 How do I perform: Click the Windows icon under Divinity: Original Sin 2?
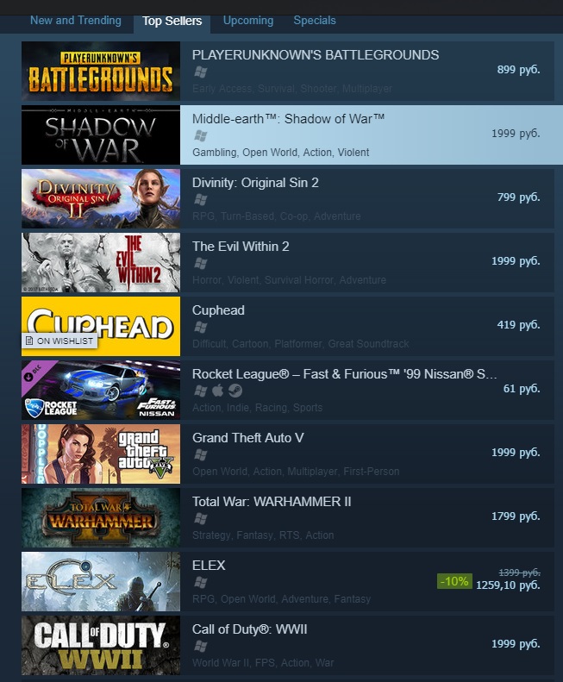click(x=200, y=200)
